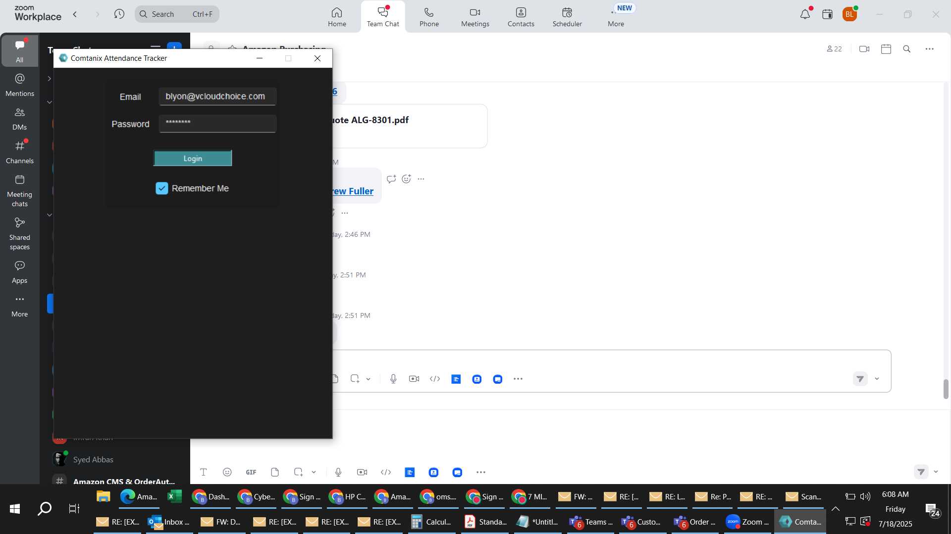Expand the screenshot dropdown in the thread reply box

tap(369, 379)
